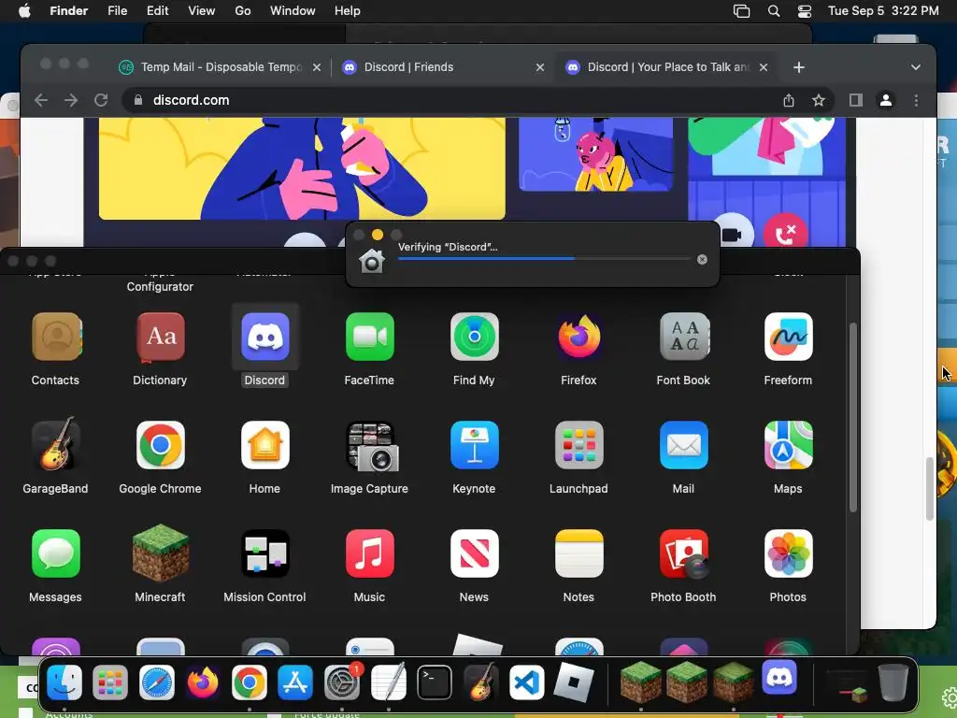The height and width of the screenshot is (718, 957).
Task: Share this page from Chrome toolbar
Action: (x=789, y=100)
